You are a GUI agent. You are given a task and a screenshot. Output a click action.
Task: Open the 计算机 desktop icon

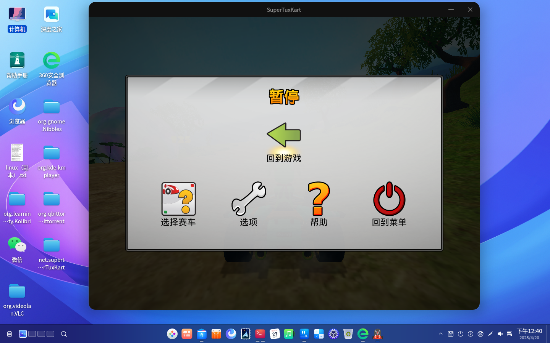[17, 19]
